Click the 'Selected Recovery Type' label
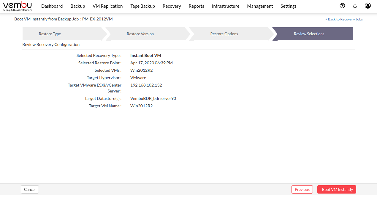Viewport: 377px width, 198px height. (99, 55)
